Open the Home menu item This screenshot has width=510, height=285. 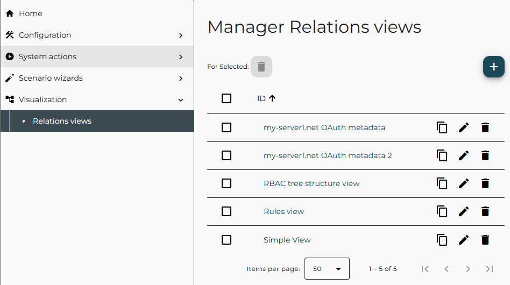coord(97,13)
